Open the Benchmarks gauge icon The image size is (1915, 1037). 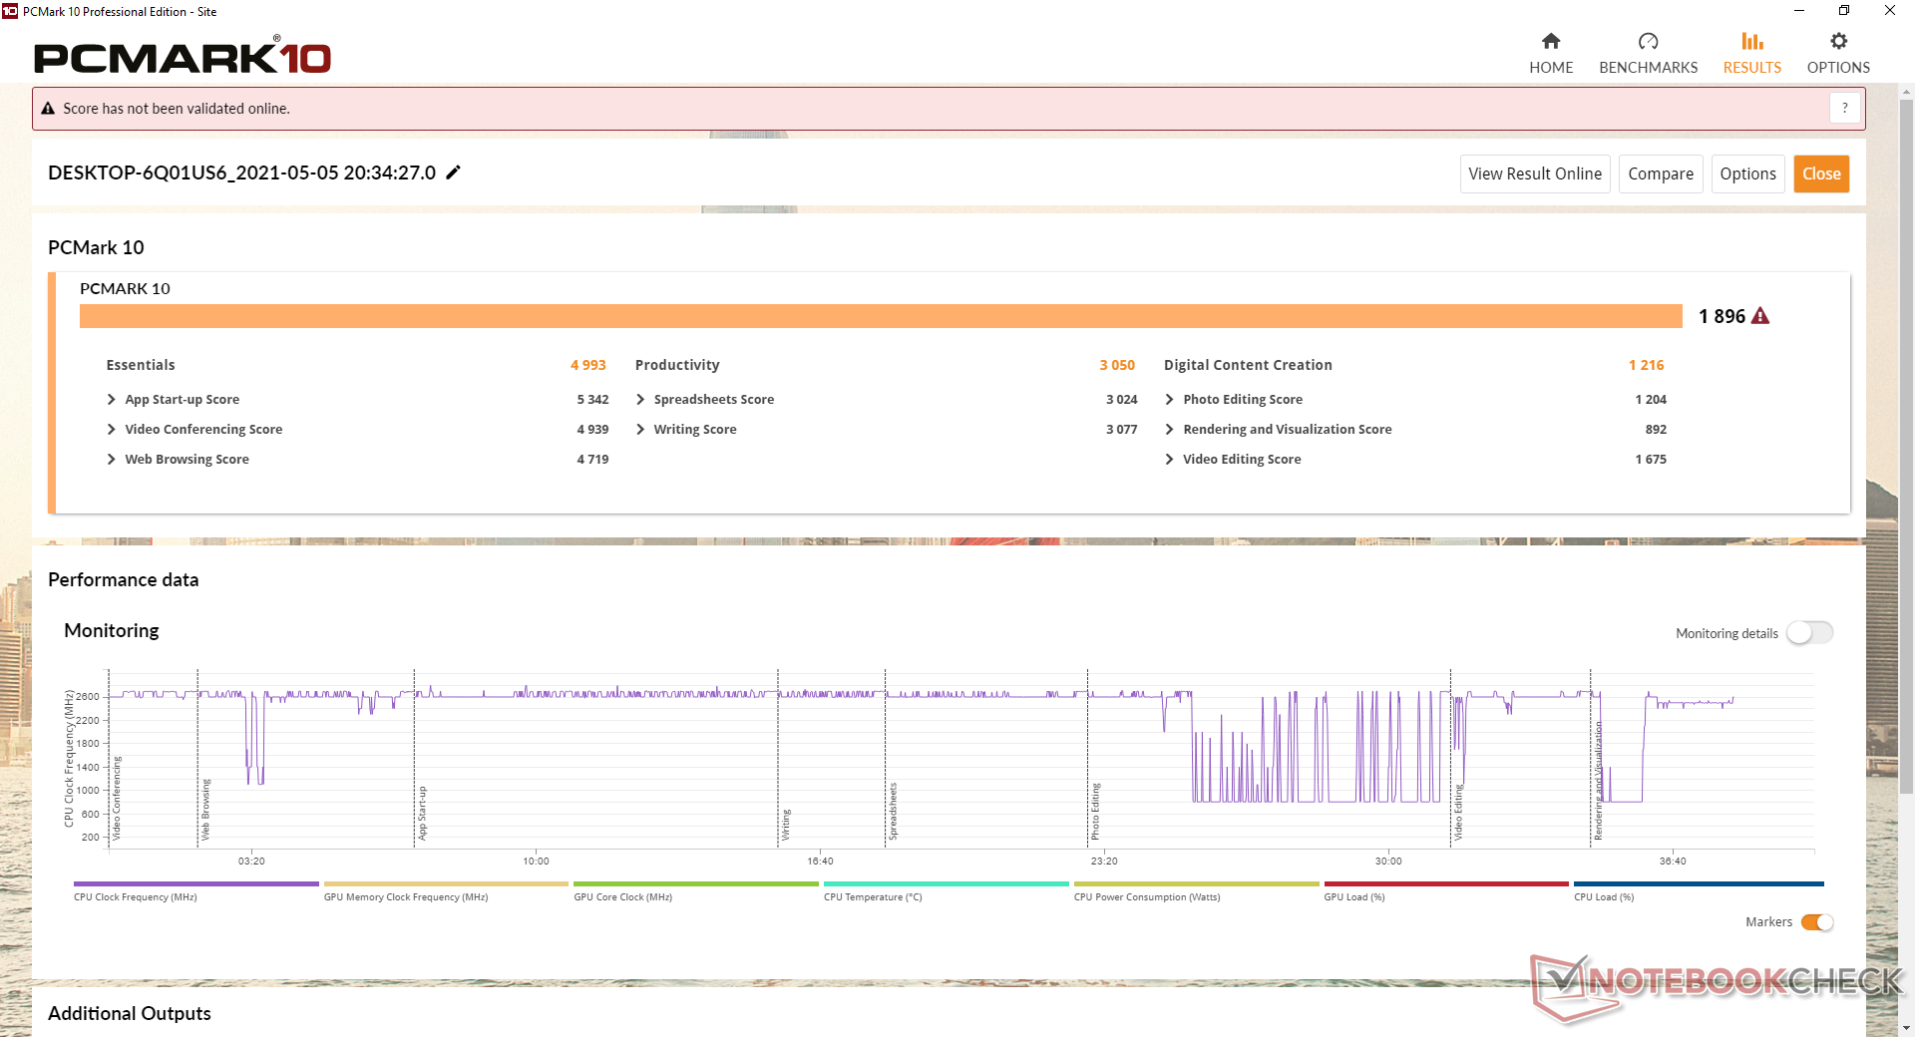click(x=1648, y=41)
